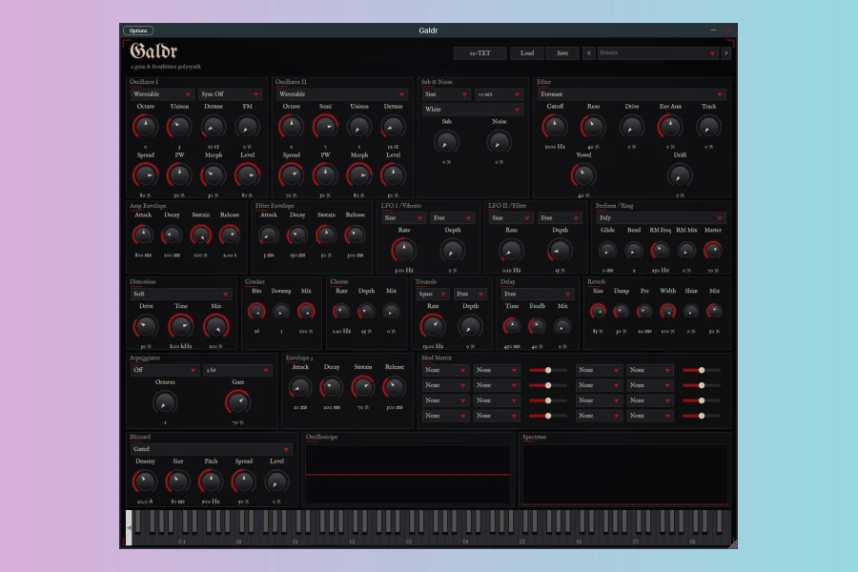Click Oscillator I Level knob

[247, 175]
